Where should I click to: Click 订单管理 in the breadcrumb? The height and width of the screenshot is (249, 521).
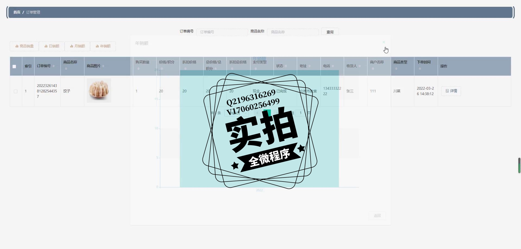pyautogui.click(x=33, y=12)
